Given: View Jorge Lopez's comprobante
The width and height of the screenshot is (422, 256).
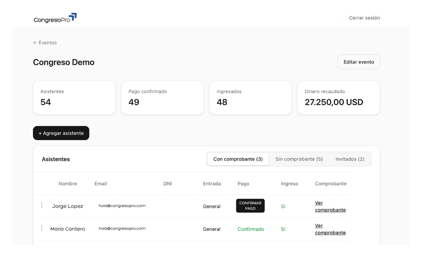Looking at the screenshot, I should pos(330,206).
